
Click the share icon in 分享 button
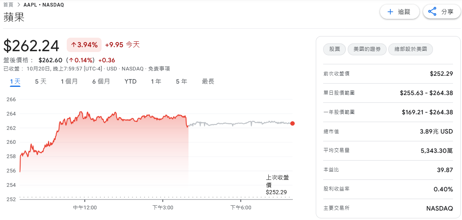[x=432, y=12]
